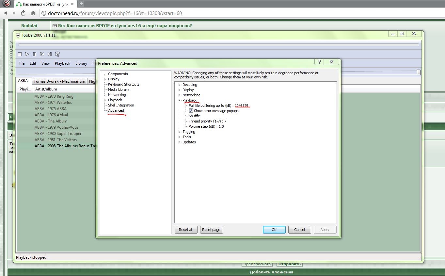Click OK in Preferences dialog

point(274,230)
